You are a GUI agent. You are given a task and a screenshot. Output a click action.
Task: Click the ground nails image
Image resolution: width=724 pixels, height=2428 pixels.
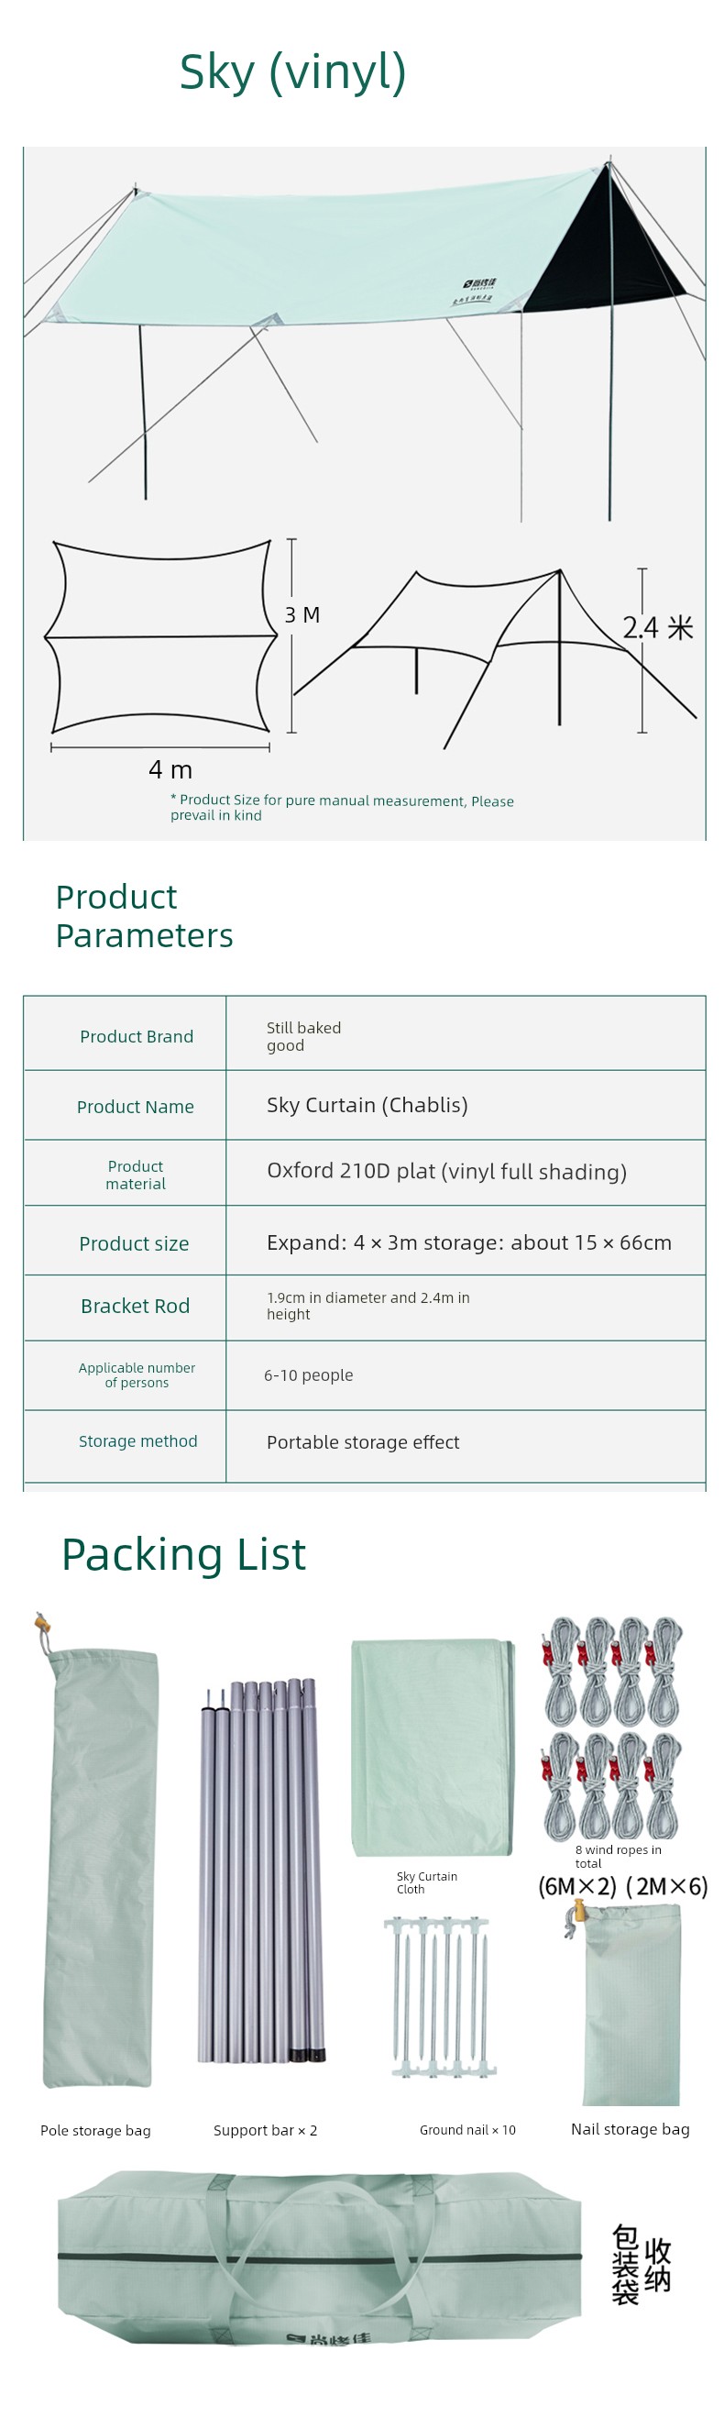click(440, 1996)
